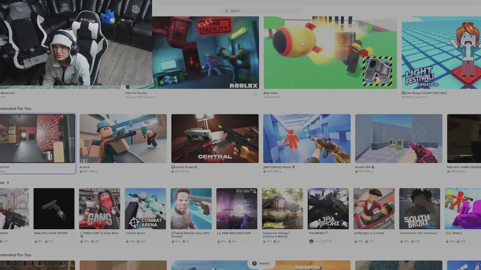Click the "REALISTIC HOOD TESTING" title text
Viewport: 481px width, 270px height.
coord(51,233)
